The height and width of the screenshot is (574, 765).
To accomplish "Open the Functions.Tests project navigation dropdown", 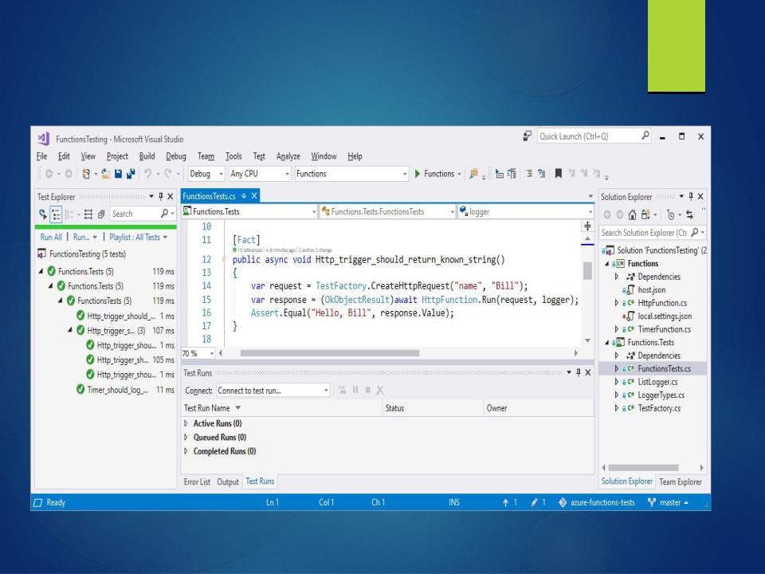I will pyautogui.click(x=249, y=211).
